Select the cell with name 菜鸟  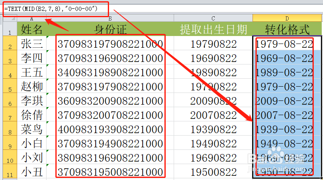[32, 128]
